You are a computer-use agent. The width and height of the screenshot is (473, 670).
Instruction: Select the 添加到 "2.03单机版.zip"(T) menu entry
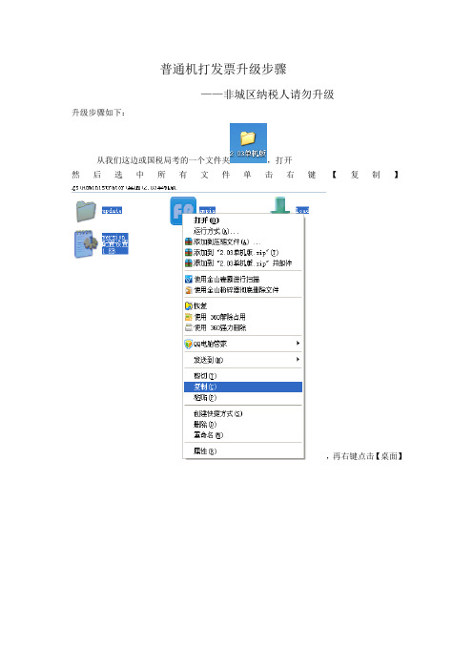(243, 253)
